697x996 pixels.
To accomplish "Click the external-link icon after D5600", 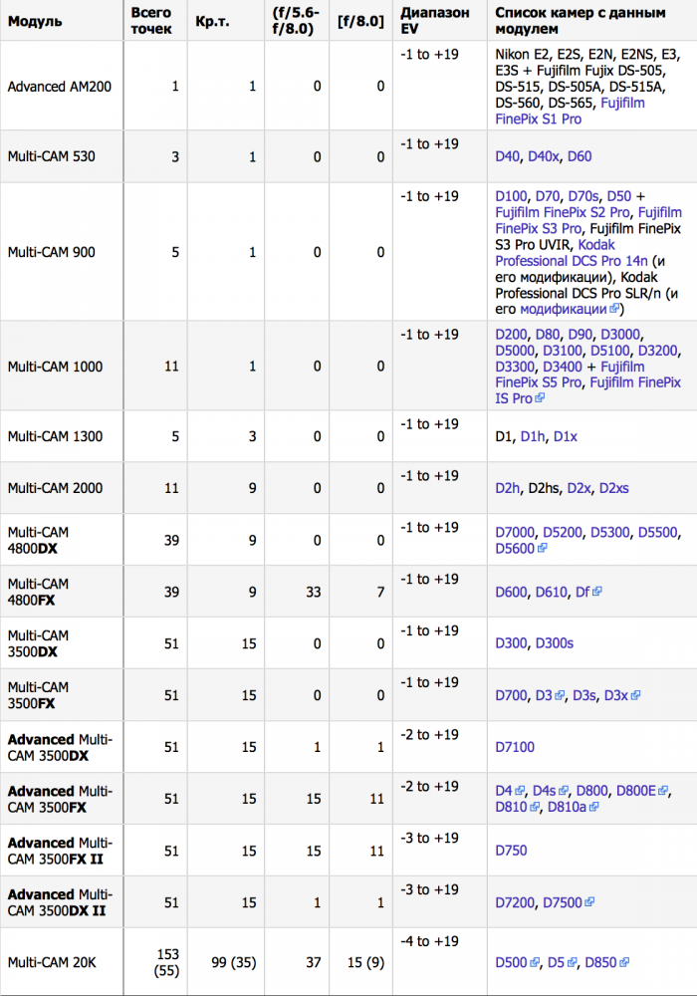I will point(542,548).
